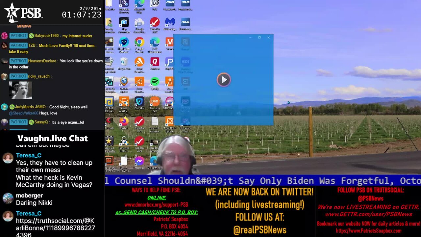Click the 'Darling Nikki' chat message

click(x=34, y=203)
